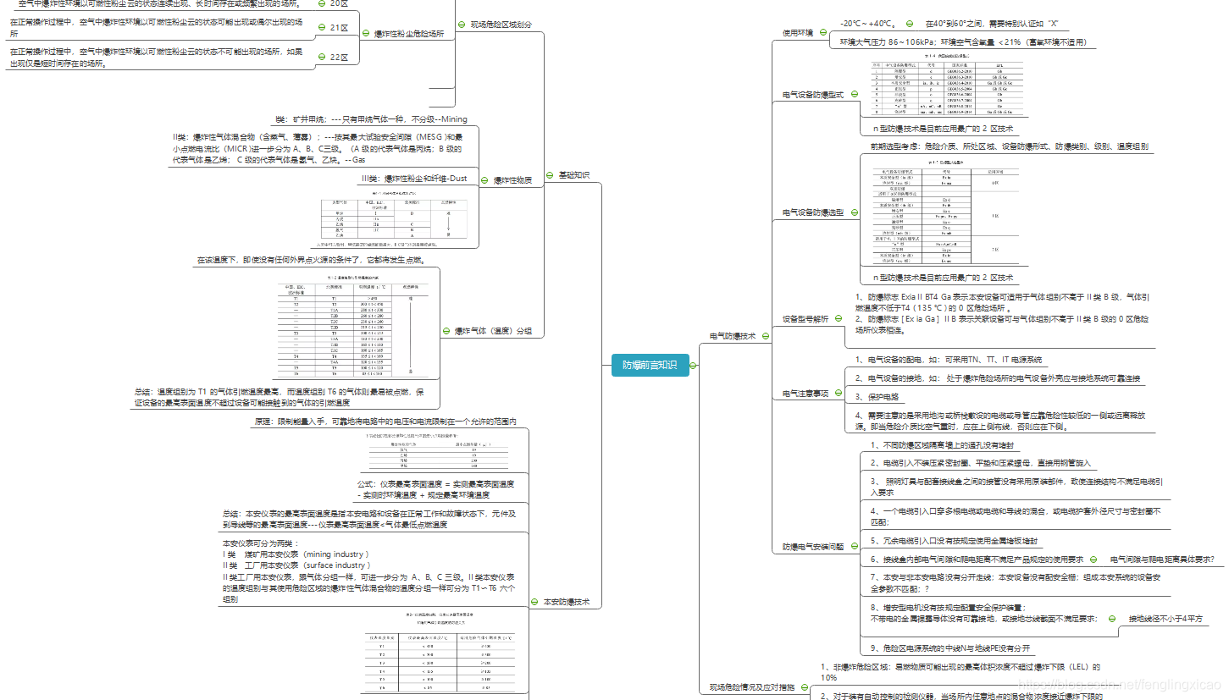Collapse the toggle after -20℃~+40℃
1229x700 pixels.
pos(909,24)
